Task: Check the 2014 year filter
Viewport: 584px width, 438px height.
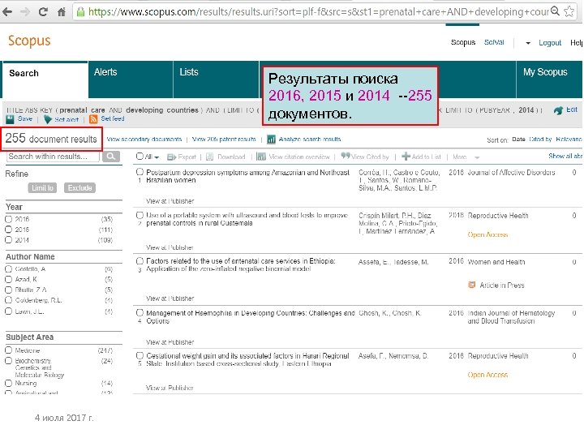Action: [x=9, y=240]
